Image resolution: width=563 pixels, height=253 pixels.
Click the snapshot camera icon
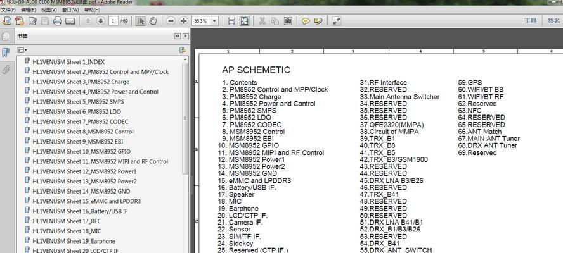[x=288, y=21]
